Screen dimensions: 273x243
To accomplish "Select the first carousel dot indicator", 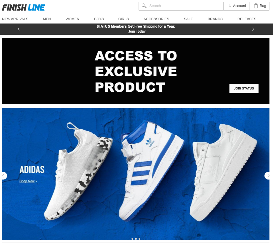I will pos(132,239).
